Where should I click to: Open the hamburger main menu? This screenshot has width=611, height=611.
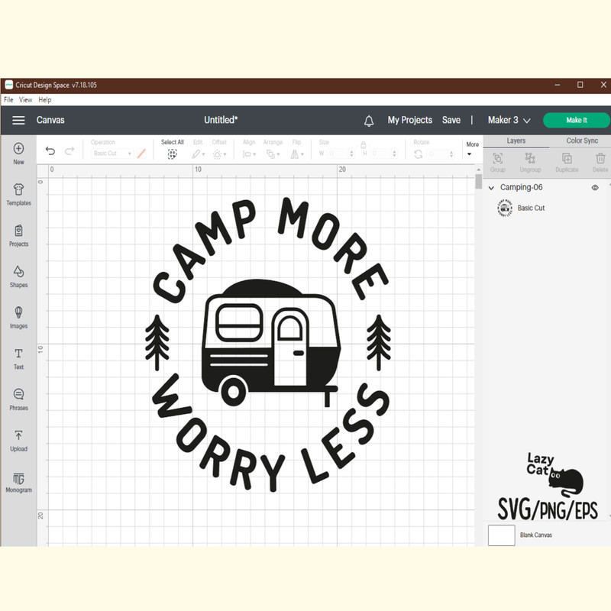pos(18,120)
